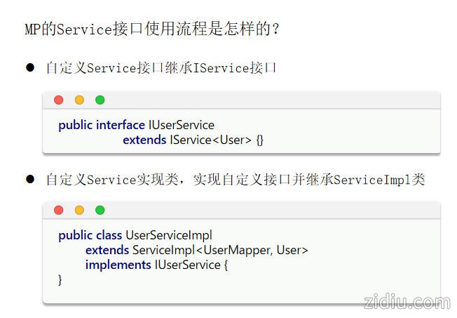
Task: Click the slide title about MP的Service接口
Action: click(151, 30)
